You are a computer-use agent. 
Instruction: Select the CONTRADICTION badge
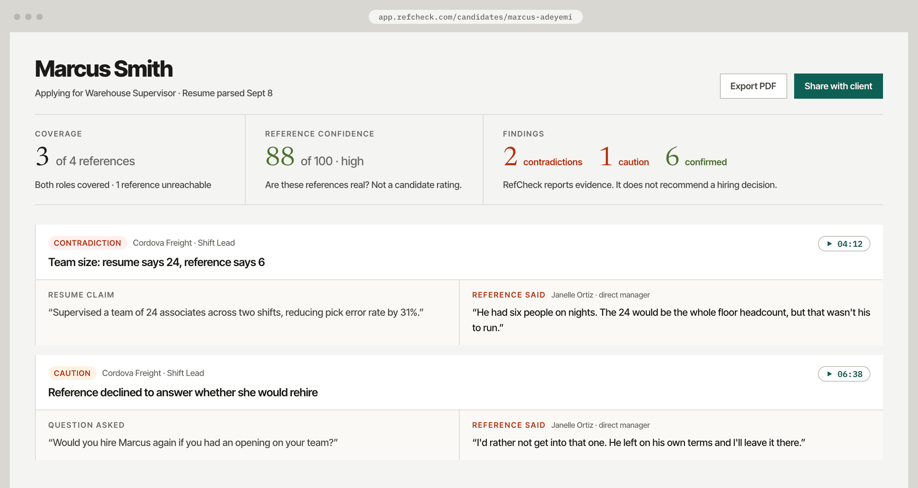[87, 243]
